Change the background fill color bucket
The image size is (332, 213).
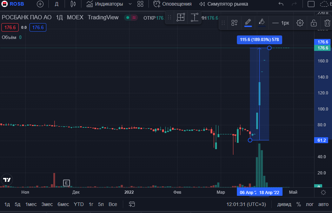[262, 23]
